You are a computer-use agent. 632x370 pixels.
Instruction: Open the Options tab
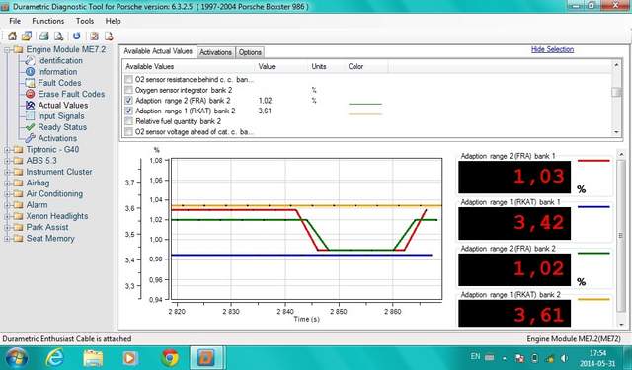point(250,52)
